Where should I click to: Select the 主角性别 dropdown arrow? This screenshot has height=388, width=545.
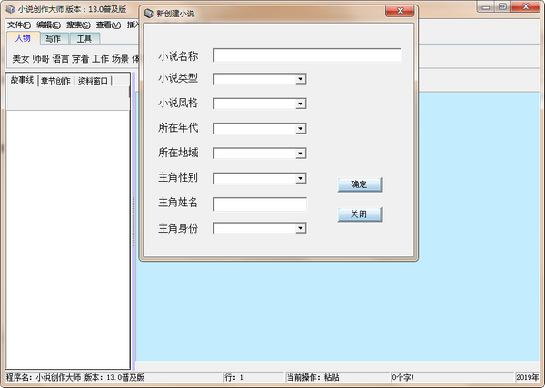[301, 178]
